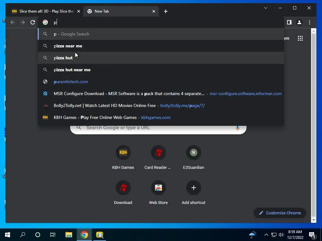Choose the 'p - Google Search' suggestion

pyautogui.click(x=161, y=34)
